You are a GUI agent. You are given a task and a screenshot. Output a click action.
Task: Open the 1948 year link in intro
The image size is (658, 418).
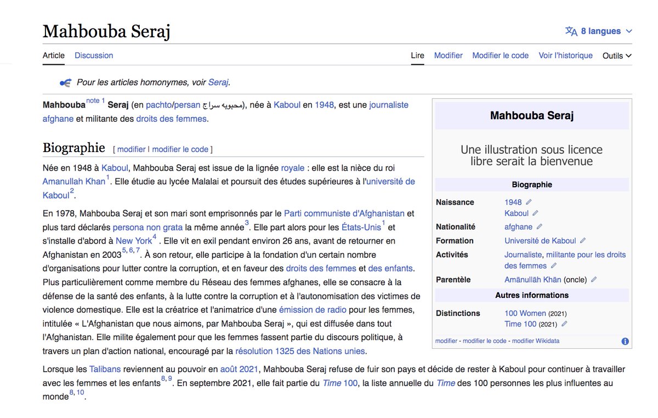tap(324, 105)
